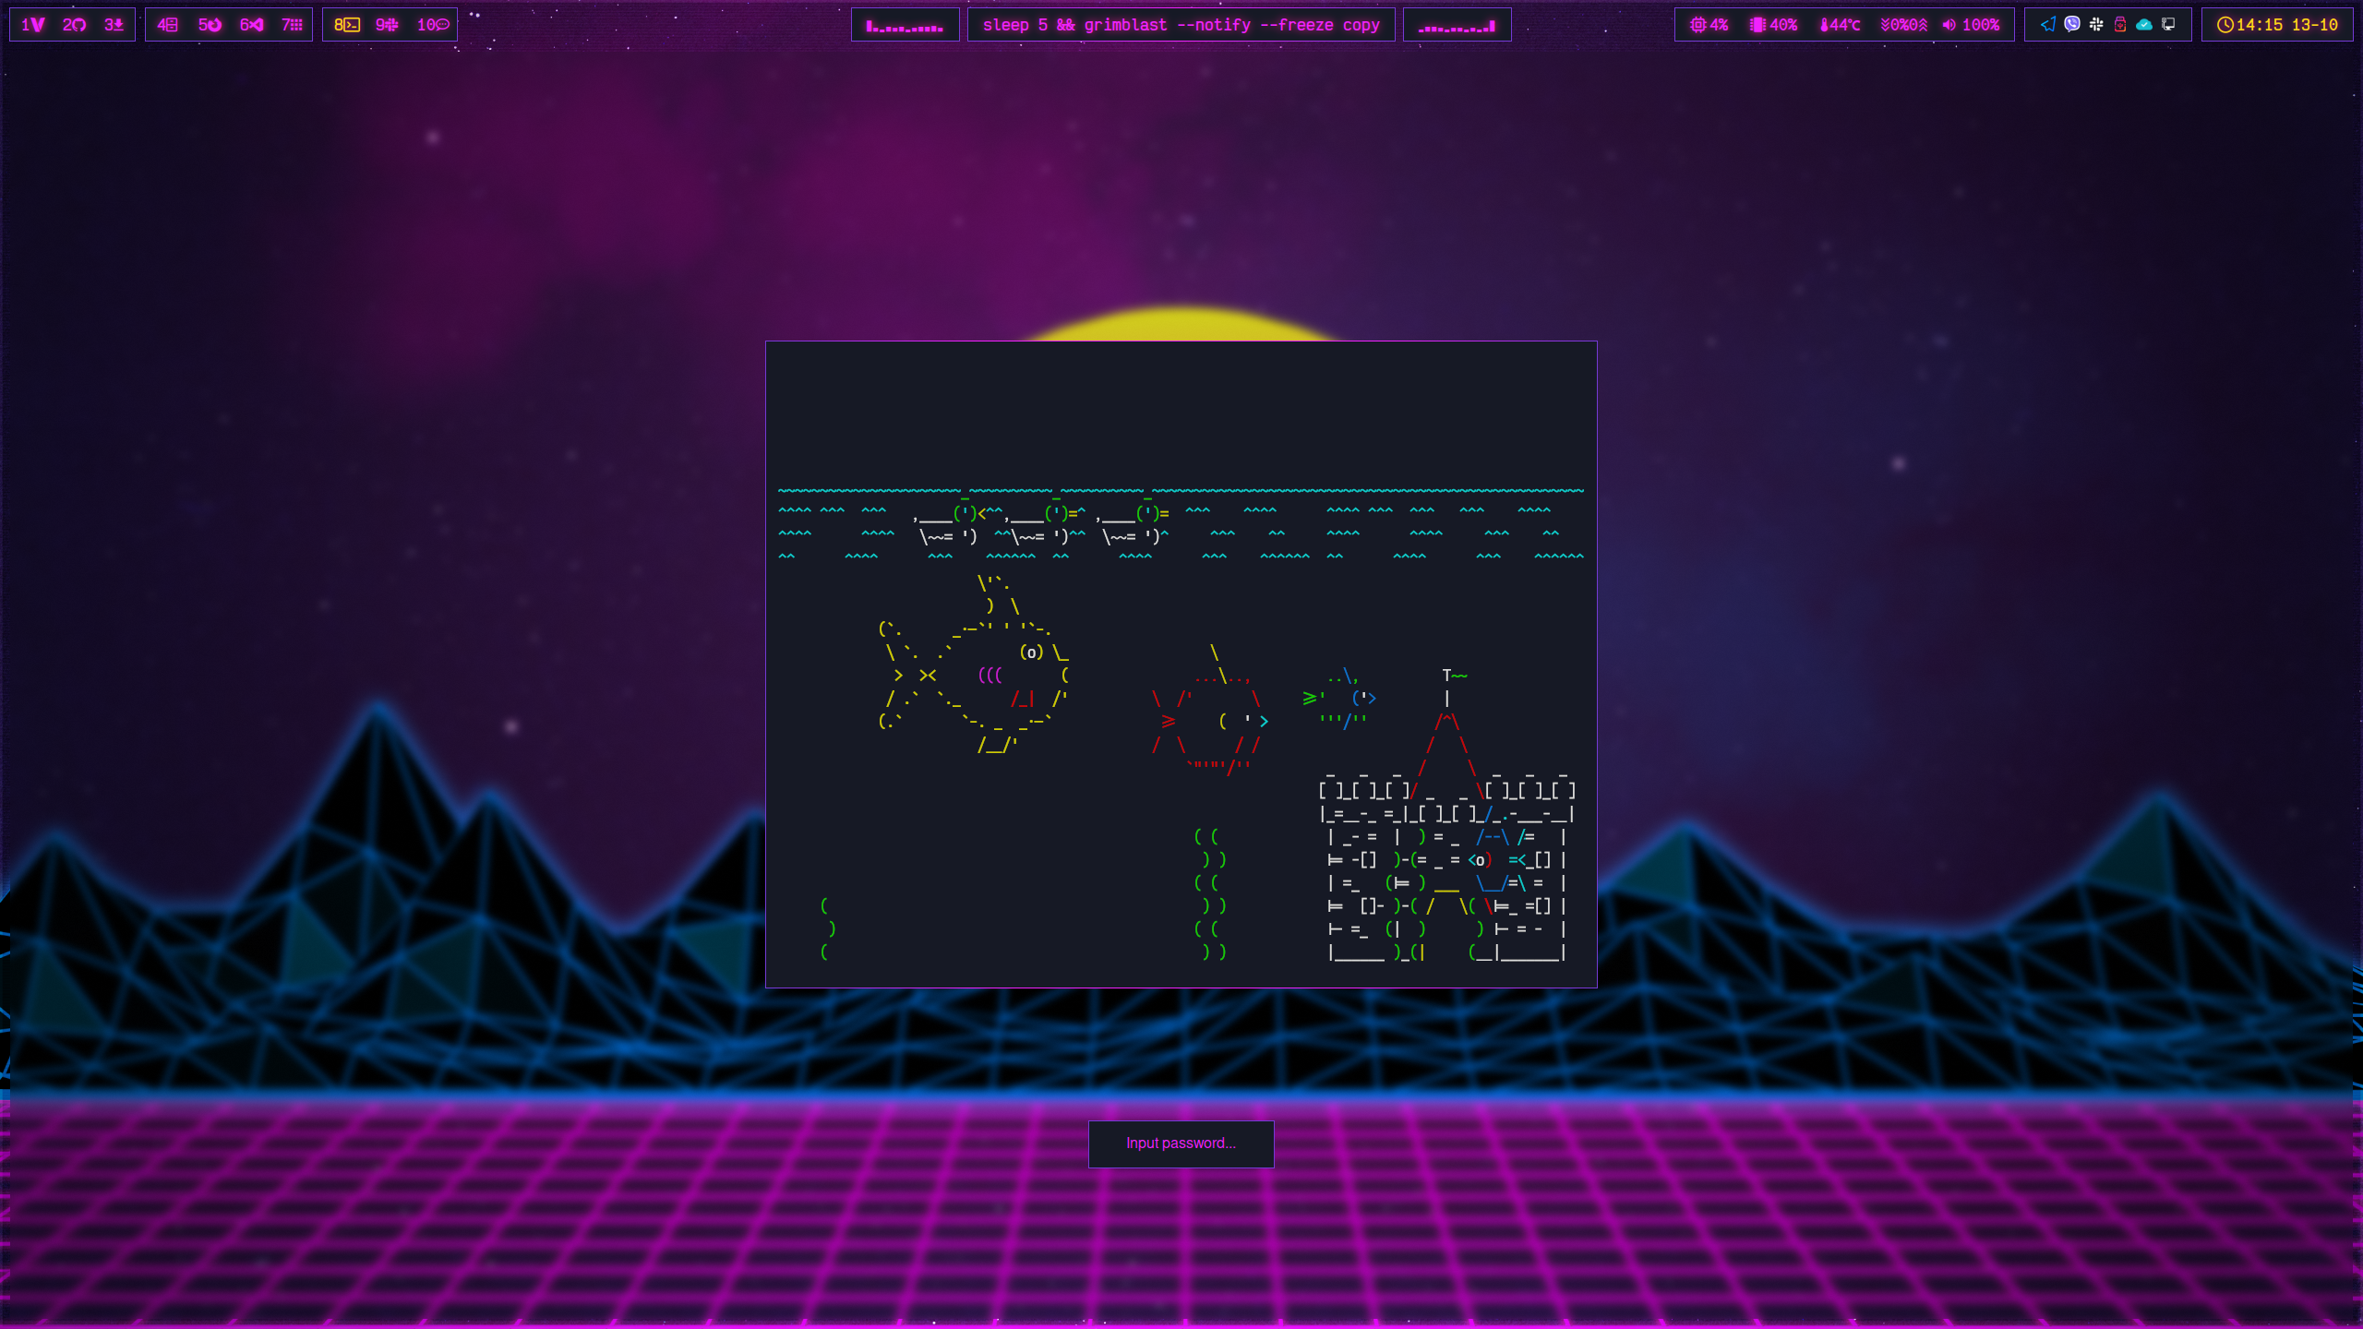Click the memory 40% indicator
This screenshot has height=1329, width=2363.
(1773, 25)
